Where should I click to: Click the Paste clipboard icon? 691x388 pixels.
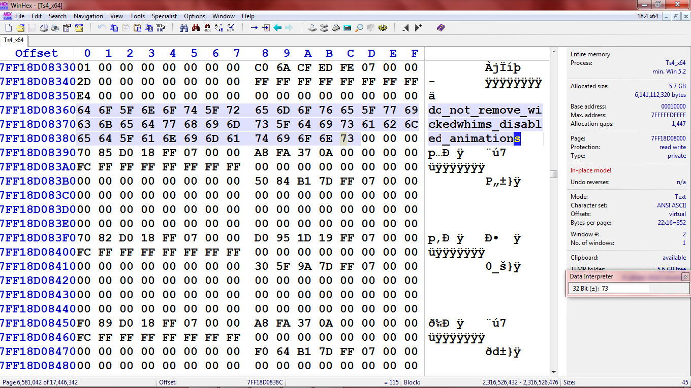(x=137, y=28)
